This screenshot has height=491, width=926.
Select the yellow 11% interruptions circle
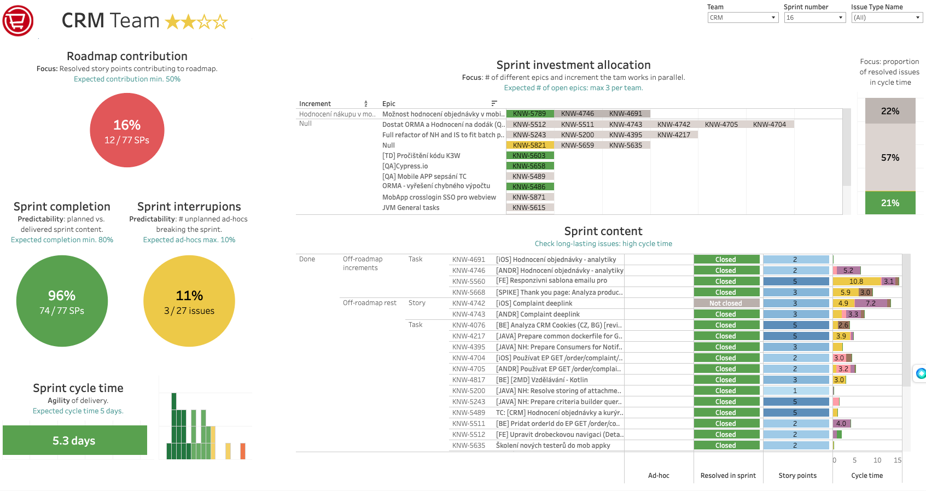click(x=189, y=301)
